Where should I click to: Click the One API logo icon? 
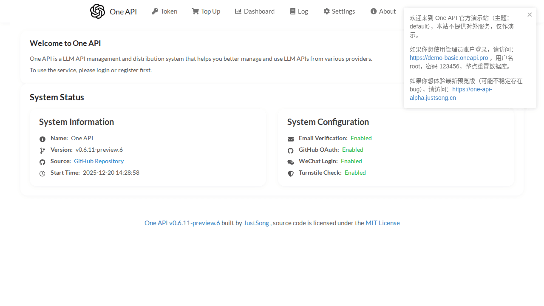(x=97, y=11)
